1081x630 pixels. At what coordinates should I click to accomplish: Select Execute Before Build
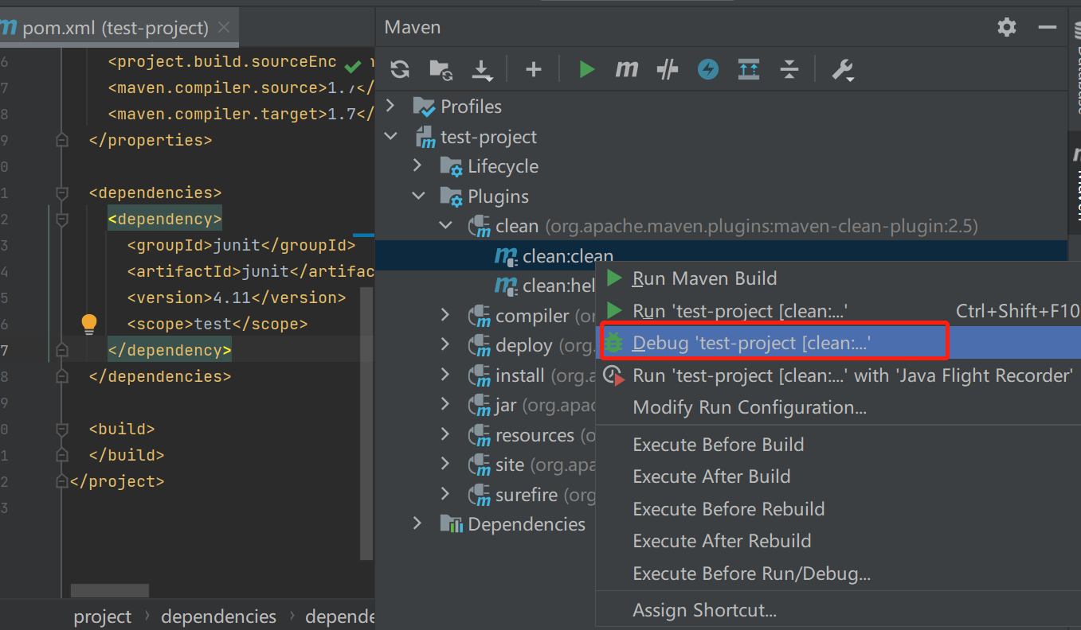838,445
